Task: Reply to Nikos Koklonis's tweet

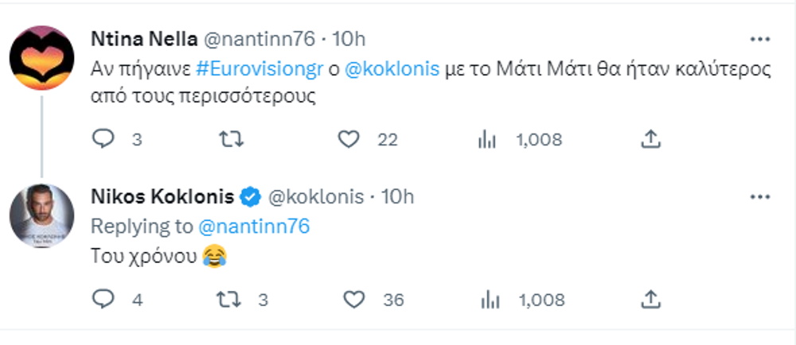Action: (x=104, y=300)
